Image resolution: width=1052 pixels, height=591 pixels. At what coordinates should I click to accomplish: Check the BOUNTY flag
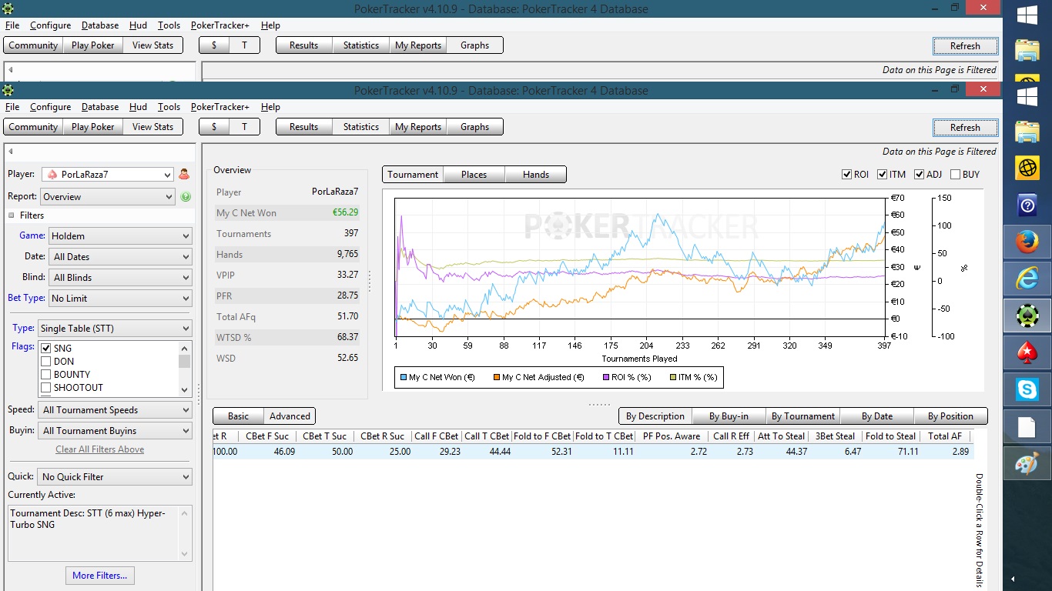[x=46, y=375]
